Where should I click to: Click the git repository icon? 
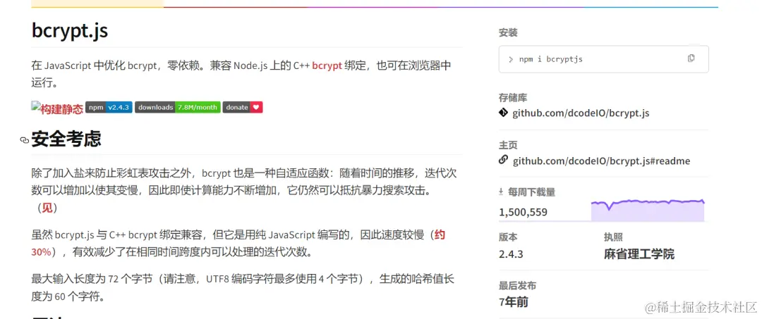click(504, 113)
